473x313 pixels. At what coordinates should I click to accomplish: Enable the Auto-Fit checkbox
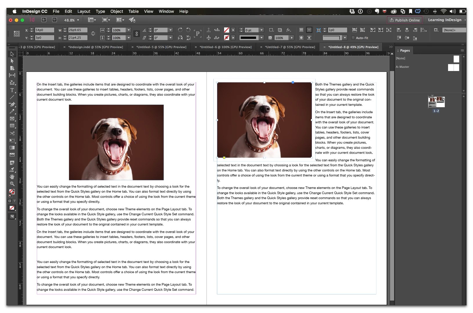pyautogui.click(x=353, y=38)
